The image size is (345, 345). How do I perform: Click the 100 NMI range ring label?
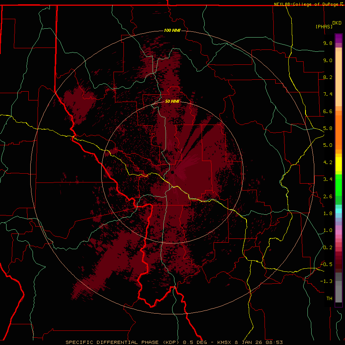[172, 30]
